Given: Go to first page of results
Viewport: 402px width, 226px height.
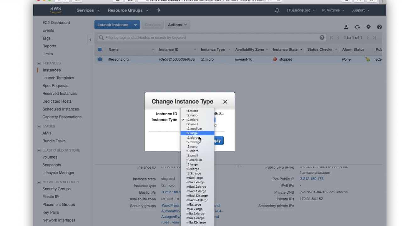Looking at the screenshot, I should pos(332,38).
